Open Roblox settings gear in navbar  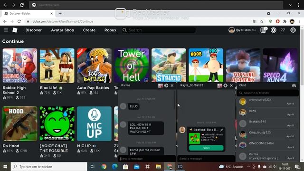293,30
